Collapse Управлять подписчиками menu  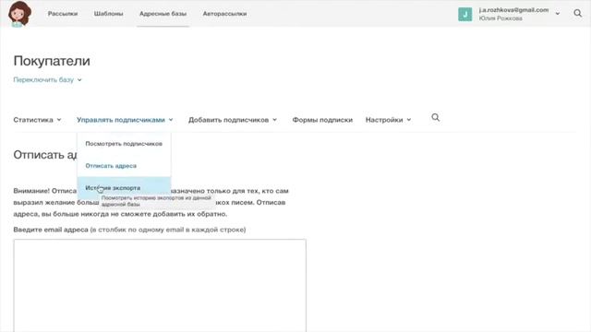tap(125, 120)
